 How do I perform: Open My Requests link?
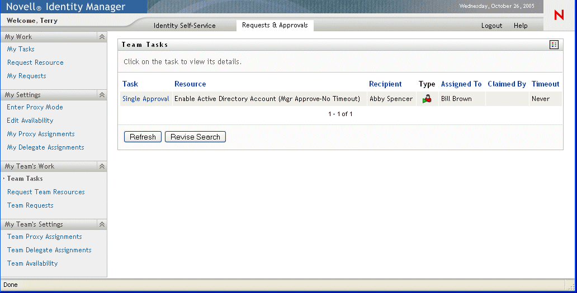tap(26, 76)
